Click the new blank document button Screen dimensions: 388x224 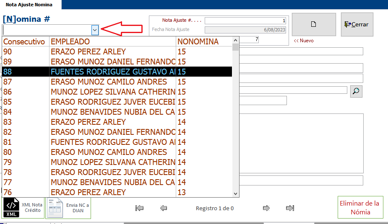313,24
